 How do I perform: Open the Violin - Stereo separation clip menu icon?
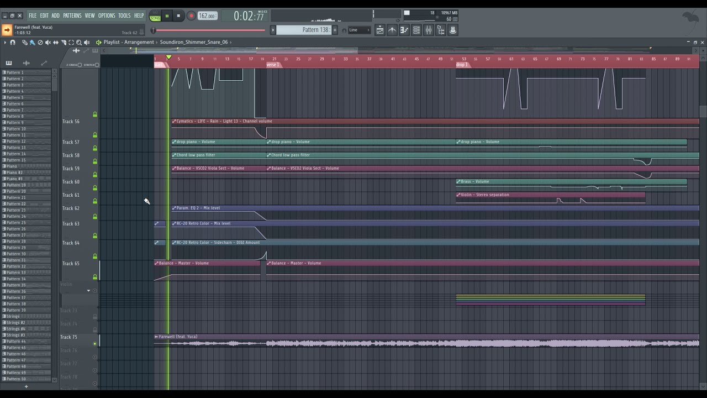pos(458,195)
